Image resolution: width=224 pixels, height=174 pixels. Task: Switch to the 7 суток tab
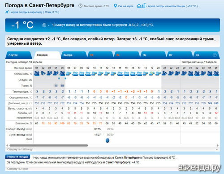coord(19,55)
